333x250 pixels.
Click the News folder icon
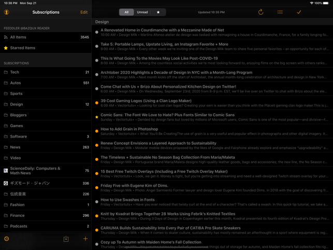pyautogui.click(x=6, y=147)
